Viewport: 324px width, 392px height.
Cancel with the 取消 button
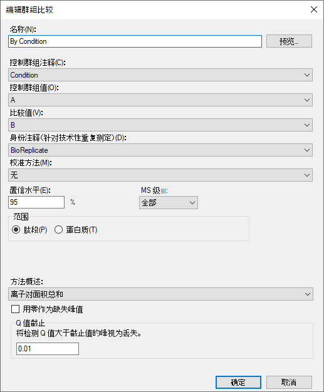click(289, 382)
